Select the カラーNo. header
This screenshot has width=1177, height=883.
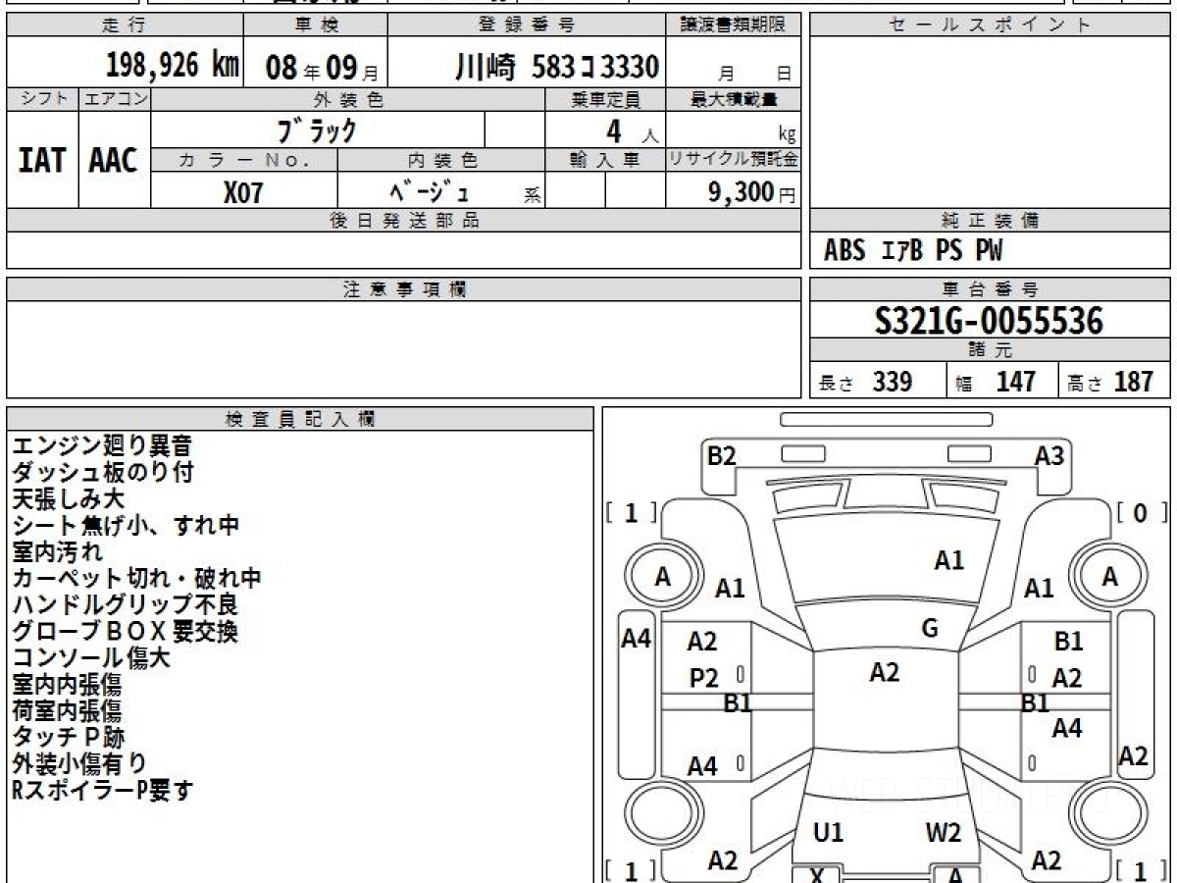click(244, 160)
